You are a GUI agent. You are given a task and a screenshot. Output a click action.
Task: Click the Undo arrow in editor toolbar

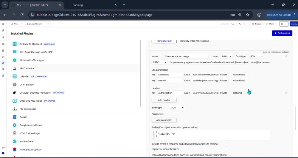click(240, 24)
